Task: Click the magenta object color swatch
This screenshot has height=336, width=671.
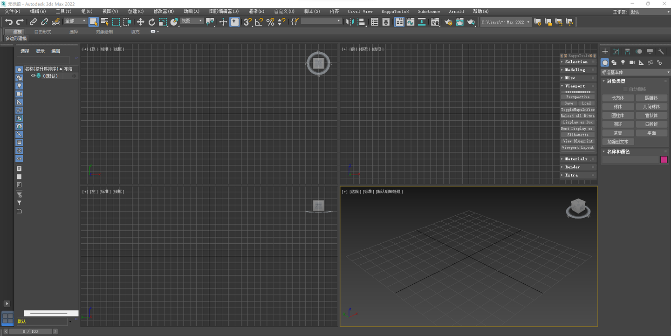Action: 664,159
